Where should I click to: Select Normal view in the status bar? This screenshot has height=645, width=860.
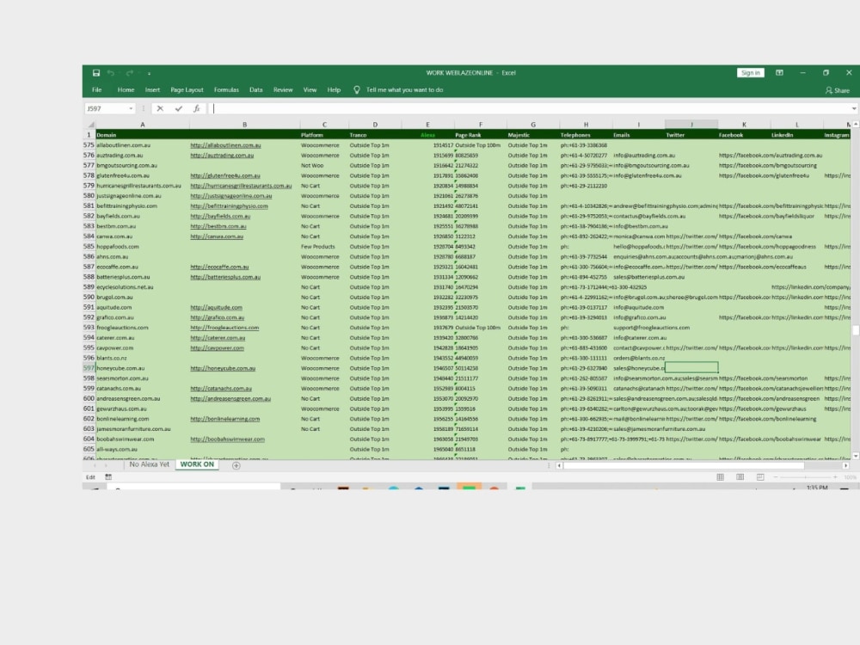pyautogui.click(x=720, y=476)
